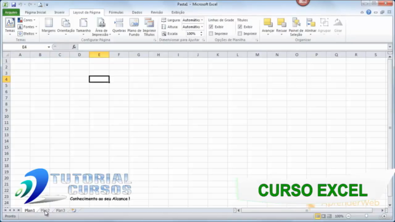Click the Avançar bring forward button
395x222 pixels.
(268, 26)
